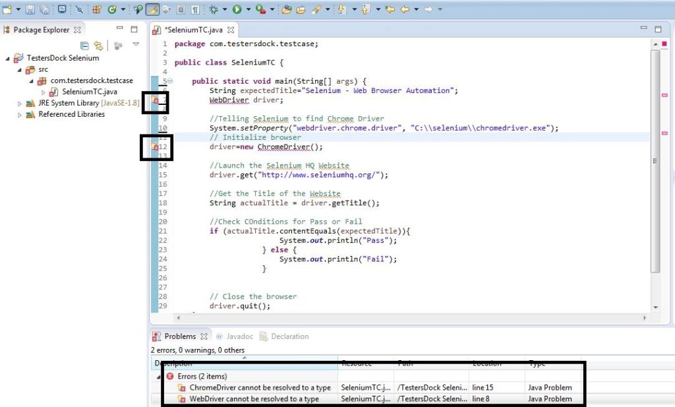Click the error marker on line 7
Viewport: 675px width, 407px height.
(155, 100)
